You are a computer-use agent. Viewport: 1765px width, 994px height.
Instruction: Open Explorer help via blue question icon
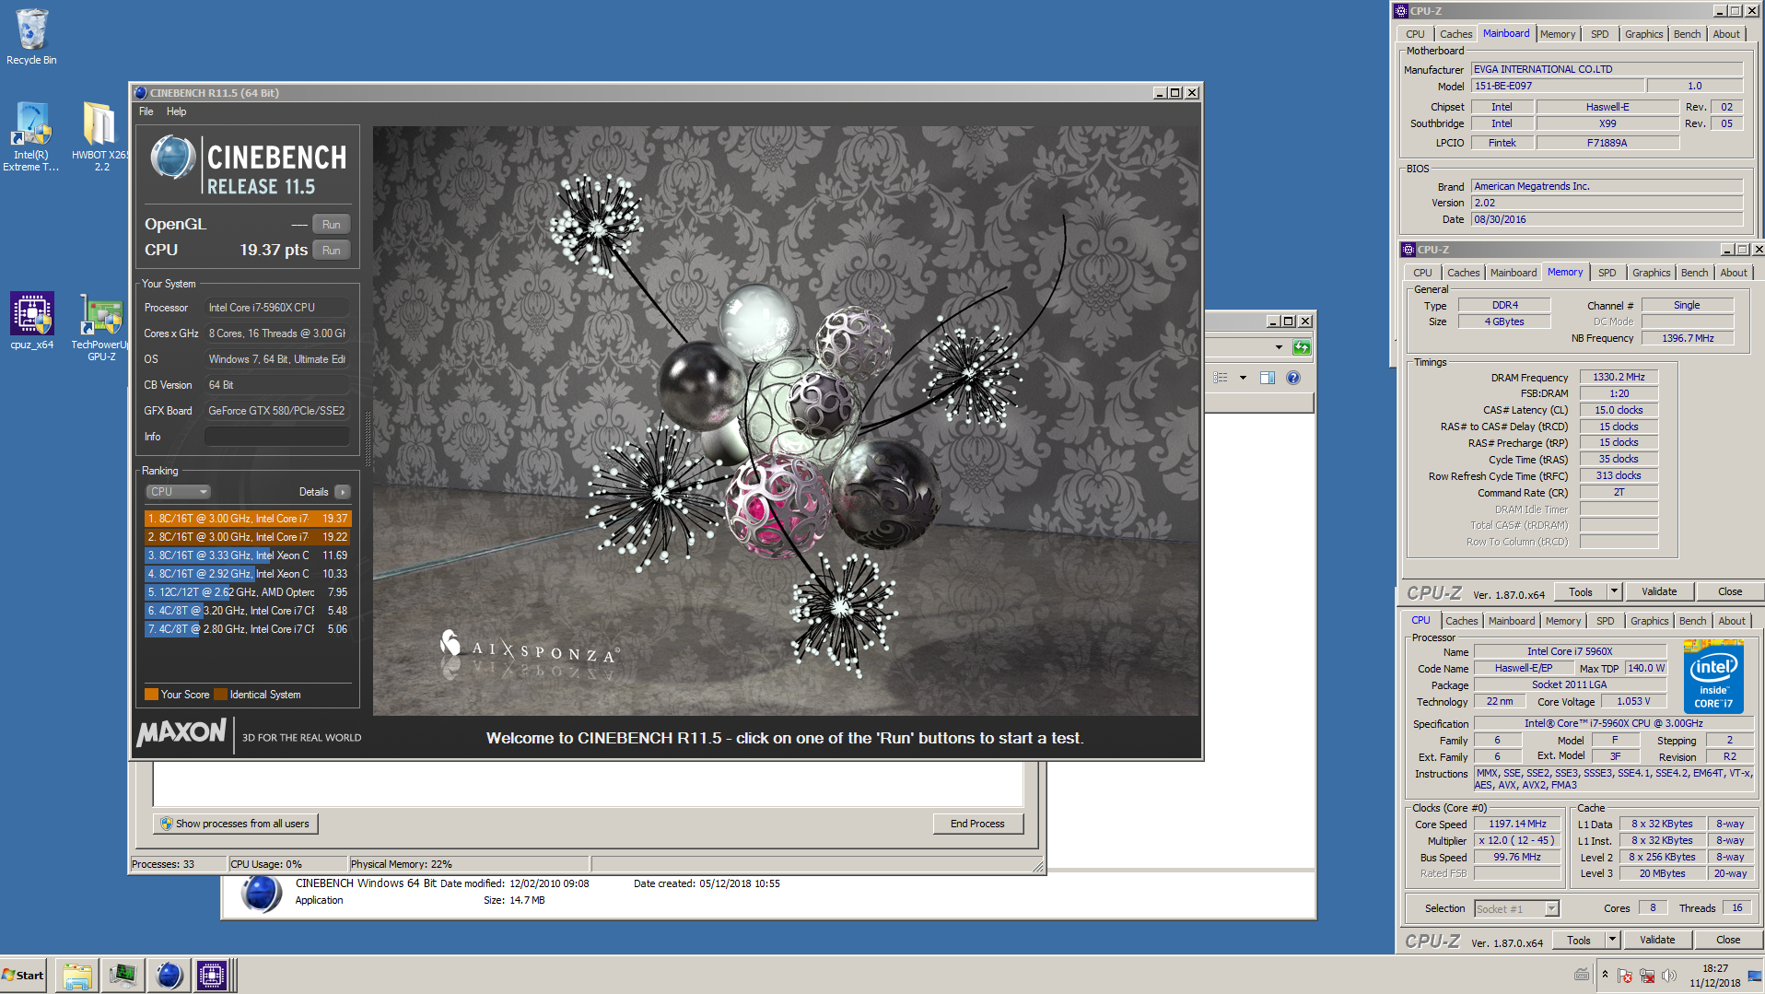click(1293, 378)
